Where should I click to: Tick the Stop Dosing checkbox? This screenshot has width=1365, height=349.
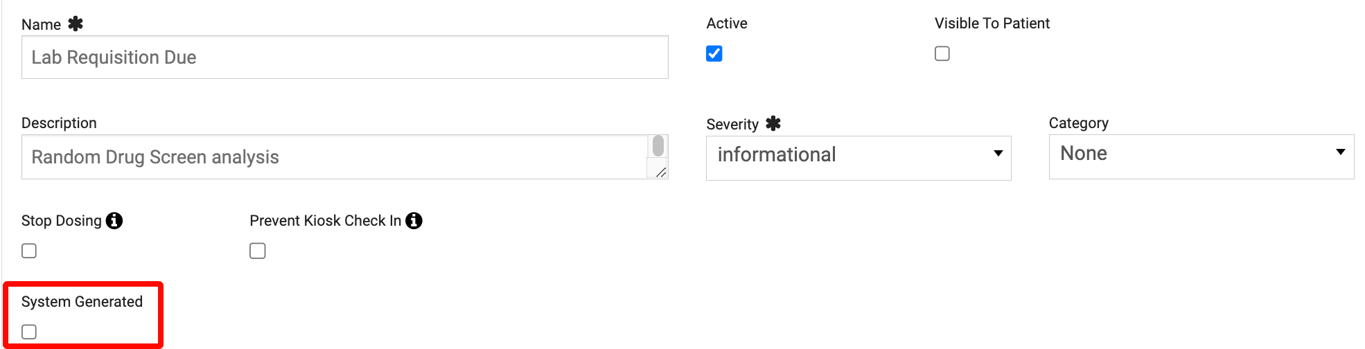[x=29, y=251]
